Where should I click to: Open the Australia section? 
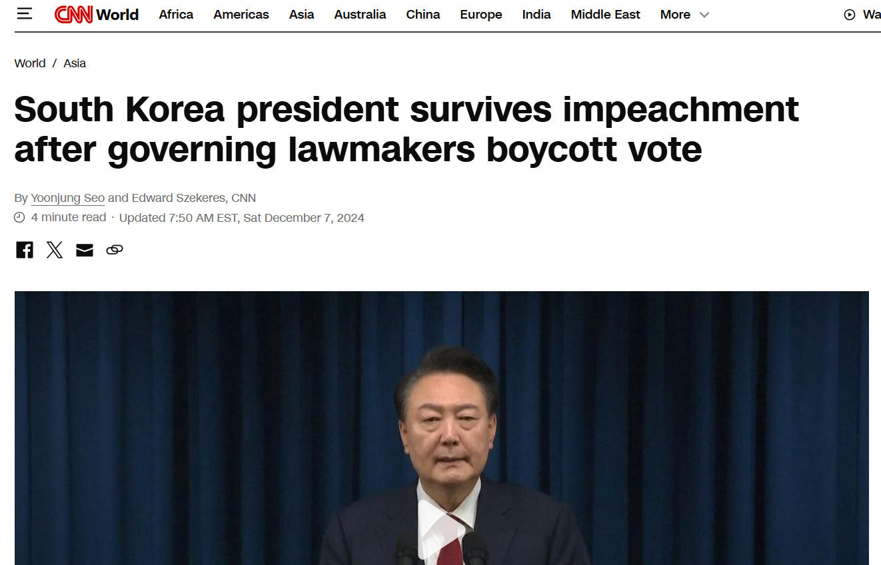[360, 14]
